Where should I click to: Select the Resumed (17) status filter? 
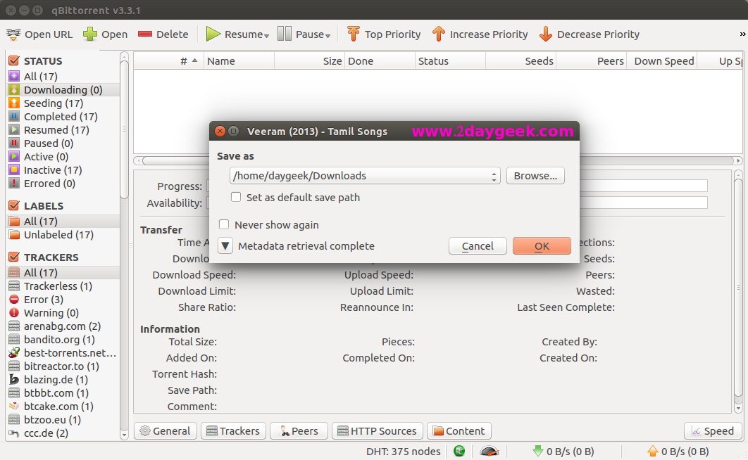tap(63, 130)
